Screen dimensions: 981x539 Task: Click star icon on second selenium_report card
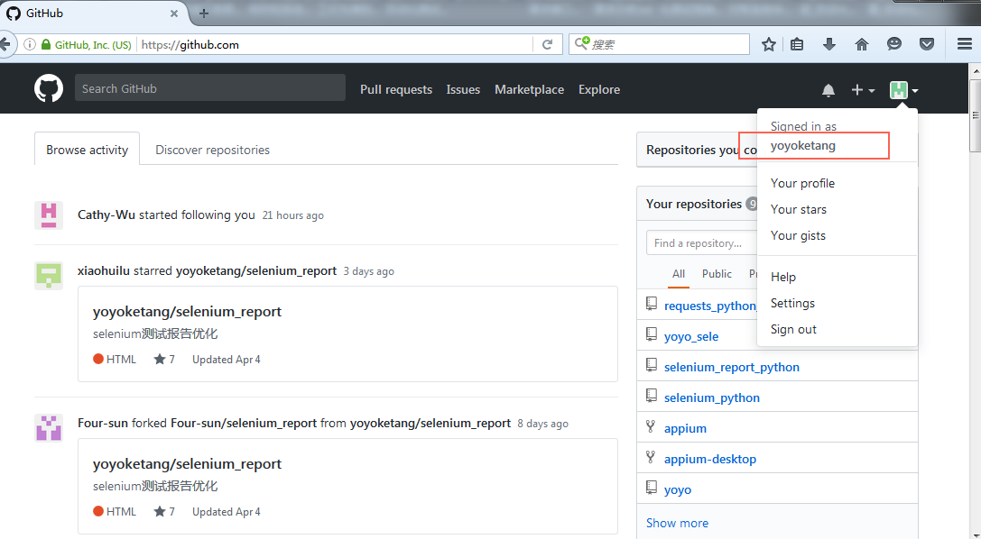[x=160, y=511]
